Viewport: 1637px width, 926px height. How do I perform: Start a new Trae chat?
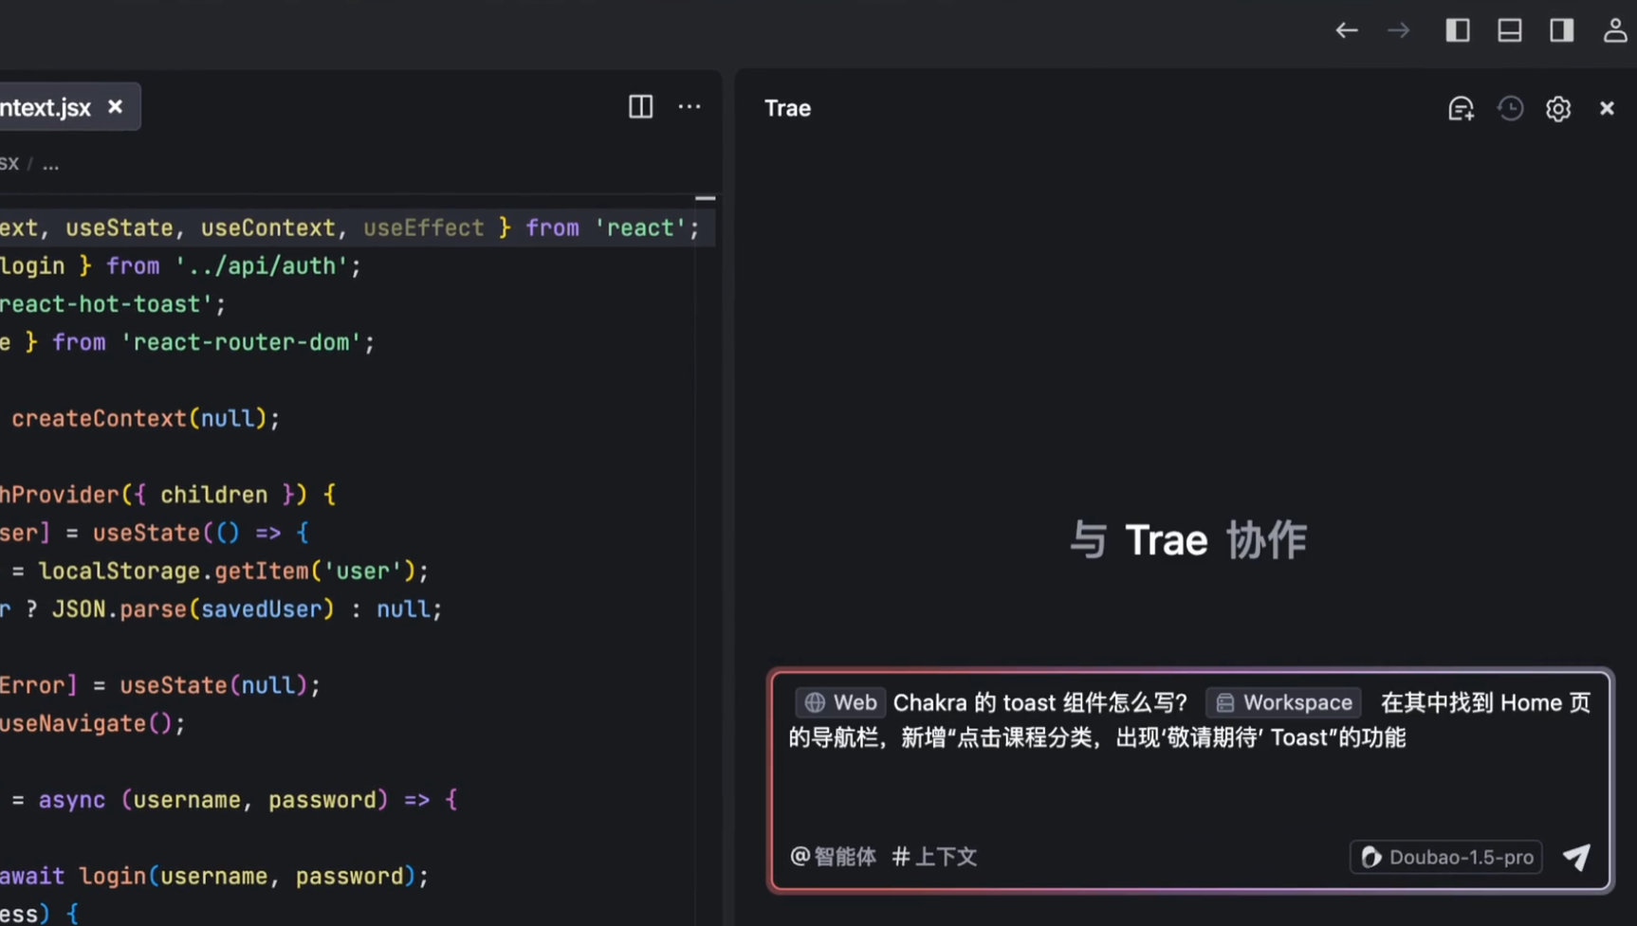1461,109
